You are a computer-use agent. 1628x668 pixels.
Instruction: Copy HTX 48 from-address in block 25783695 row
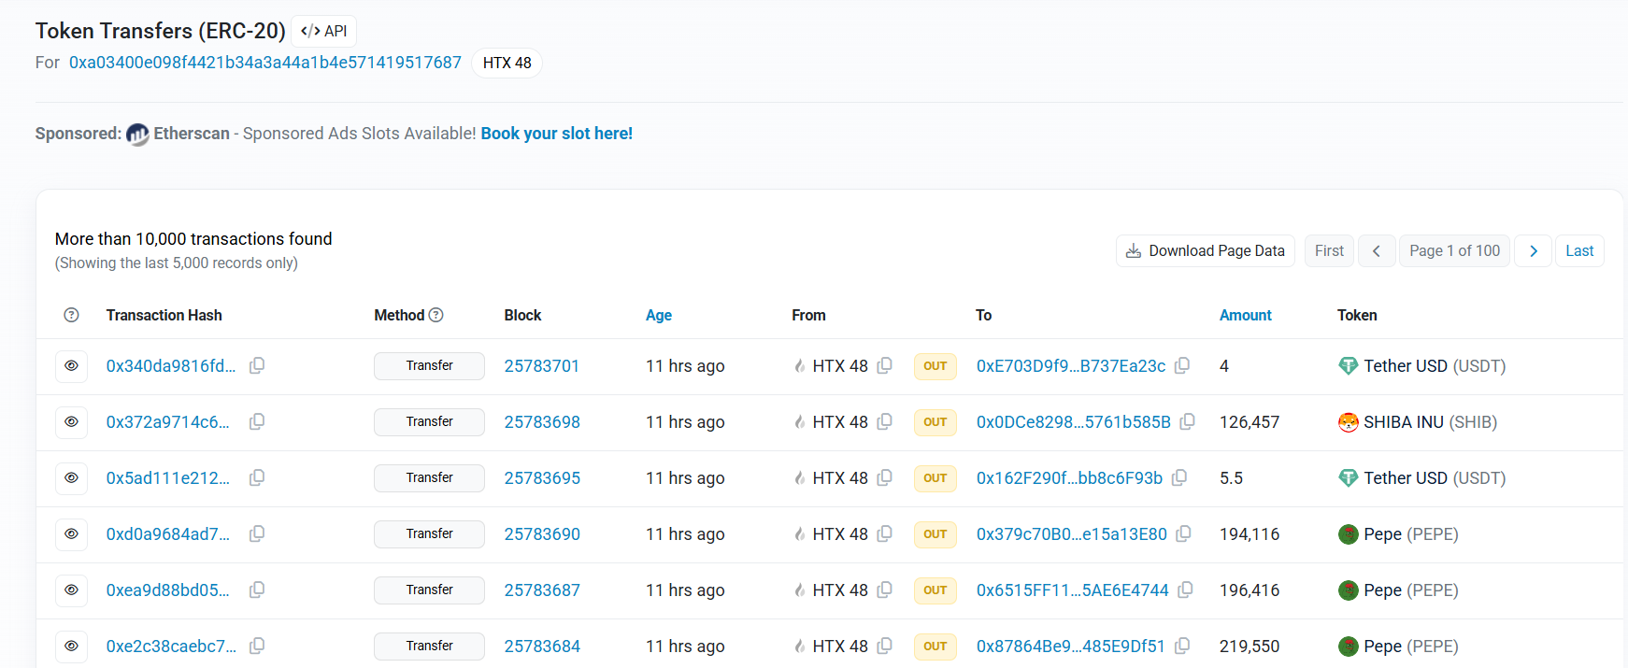[885, 477]
